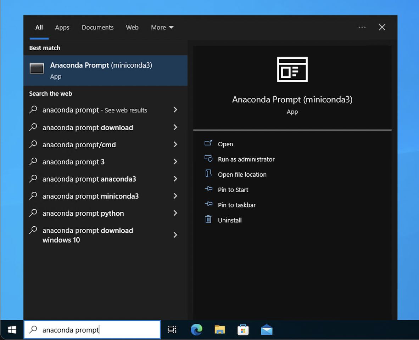This screenshot has height=340, width=419.
Task: Click the Anaconda Prompt console icon in Best match
Action: (37, 69)
